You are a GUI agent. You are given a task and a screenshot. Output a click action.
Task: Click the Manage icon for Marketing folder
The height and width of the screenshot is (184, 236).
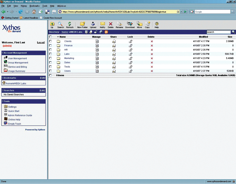pos(97,58)
